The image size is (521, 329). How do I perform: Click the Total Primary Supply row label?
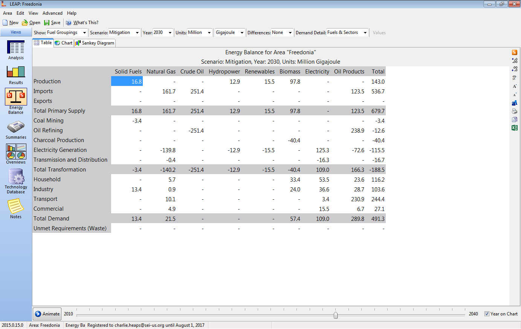[59, 111]
